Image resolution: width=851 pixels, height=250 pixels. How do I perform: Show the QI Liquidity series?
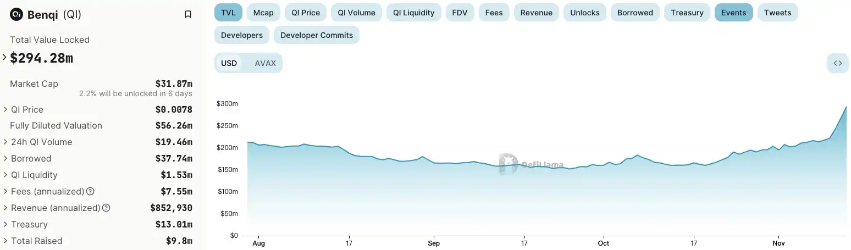point(413,13)
